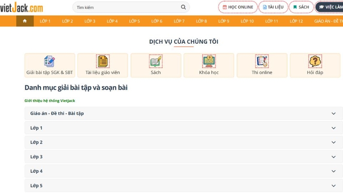The width and height of the screenshot is (343, 193).
Task: Click the Lớp 4 accordion title
Action: click(36, 171)
